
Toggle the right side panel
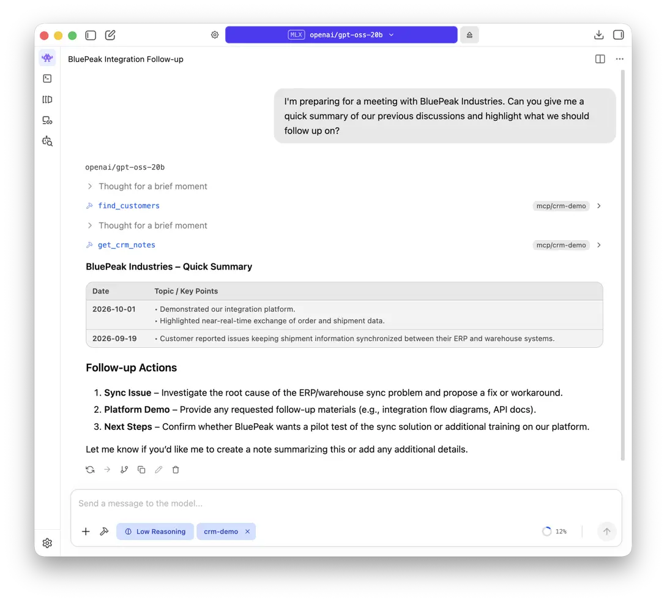(619, 35)
